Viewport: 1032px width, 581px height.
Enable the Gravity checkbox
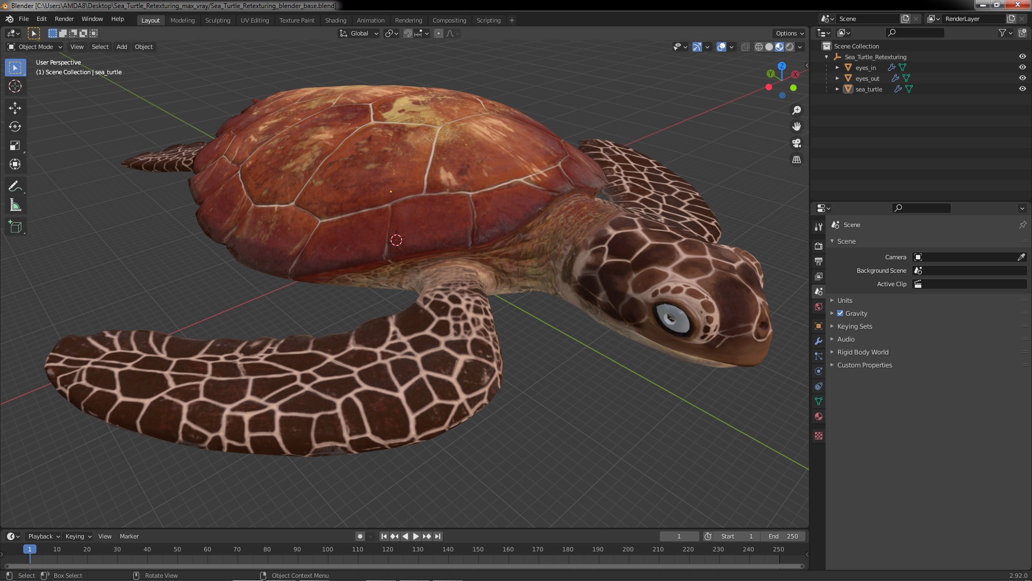(x=840, y=313)
